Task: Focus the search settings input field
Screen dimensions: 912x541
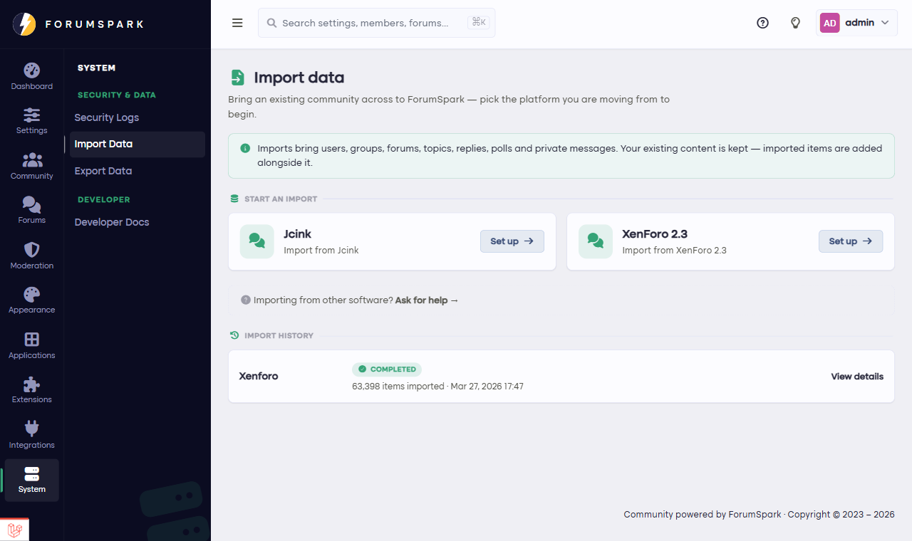Action: click(376, 23)
